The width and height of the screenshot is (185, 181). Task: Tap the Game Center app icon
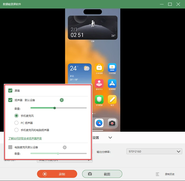pos(99,84)
